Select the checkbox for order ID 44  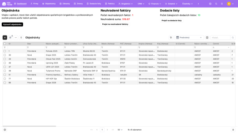coord(5,59)
